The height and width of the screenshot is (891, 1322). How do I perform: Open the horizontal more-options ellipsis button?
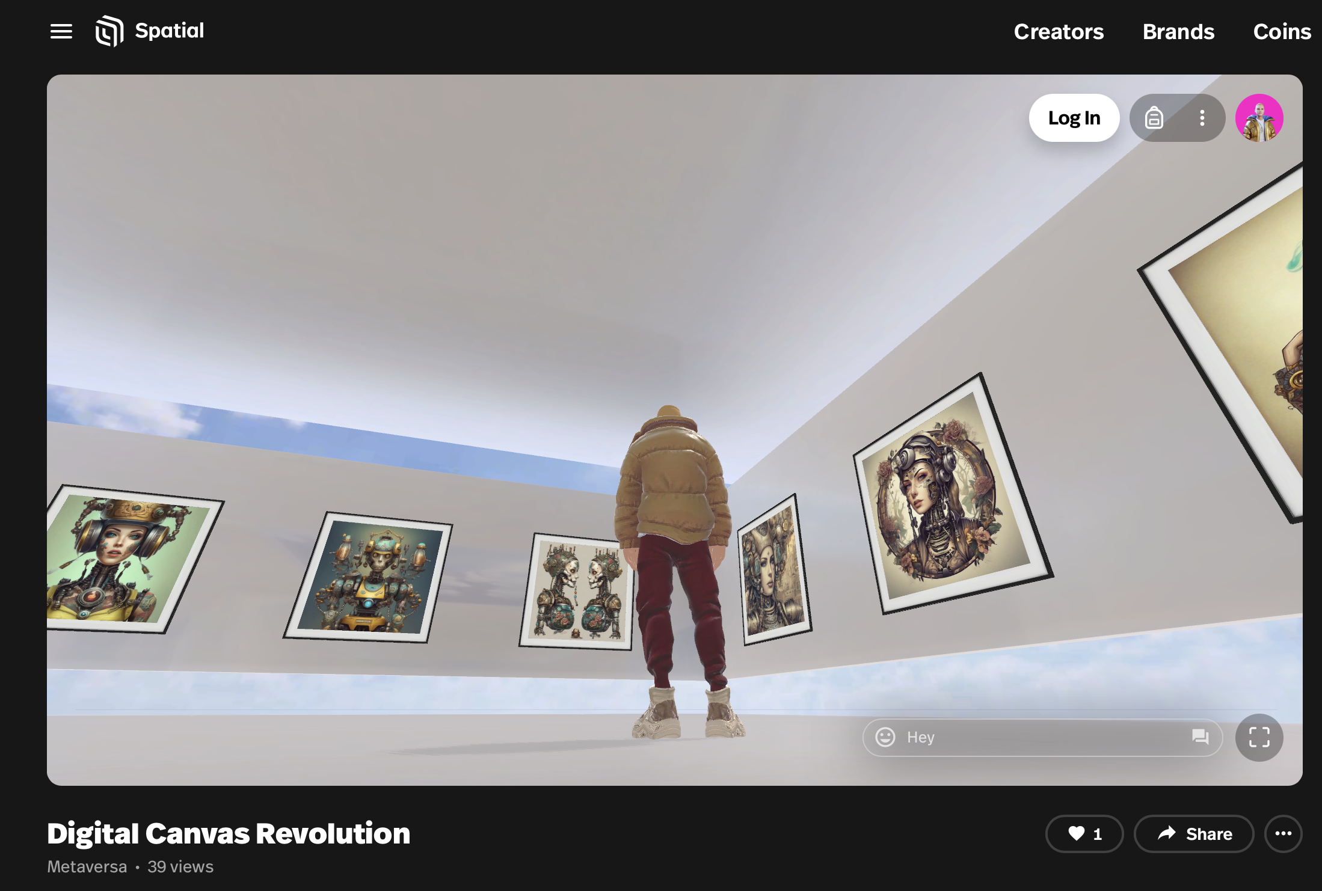(x=1283, y=834)
